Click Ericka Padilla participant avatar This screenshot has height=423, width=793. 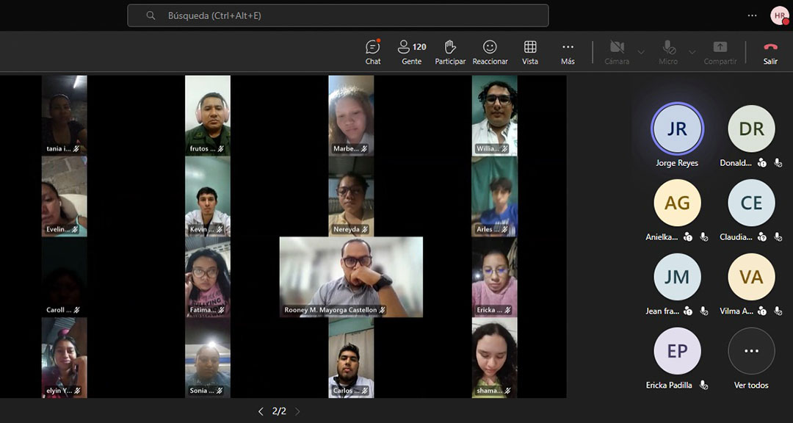[677, 351]
